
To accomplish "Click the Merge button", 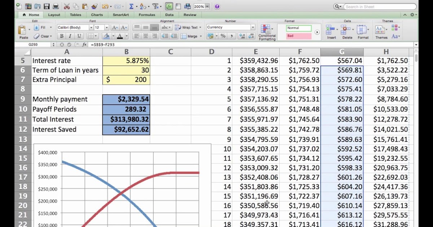I will [191, 36].
